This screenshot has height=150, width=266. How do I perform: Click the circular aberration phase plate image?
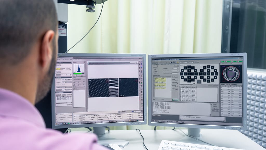click(x=231, y=74)
